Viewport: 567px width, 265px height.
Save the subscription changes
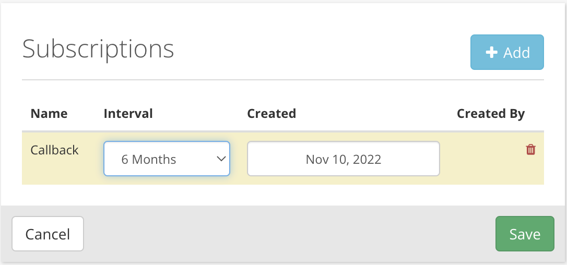coord(525,234)
